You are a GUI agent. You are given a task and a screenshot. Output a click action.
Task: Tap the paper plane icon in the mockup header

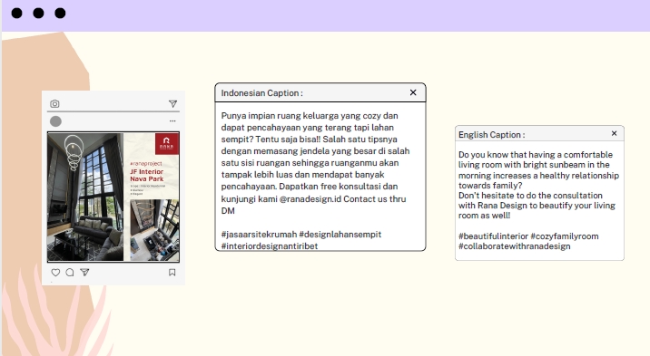pos(172,104)
